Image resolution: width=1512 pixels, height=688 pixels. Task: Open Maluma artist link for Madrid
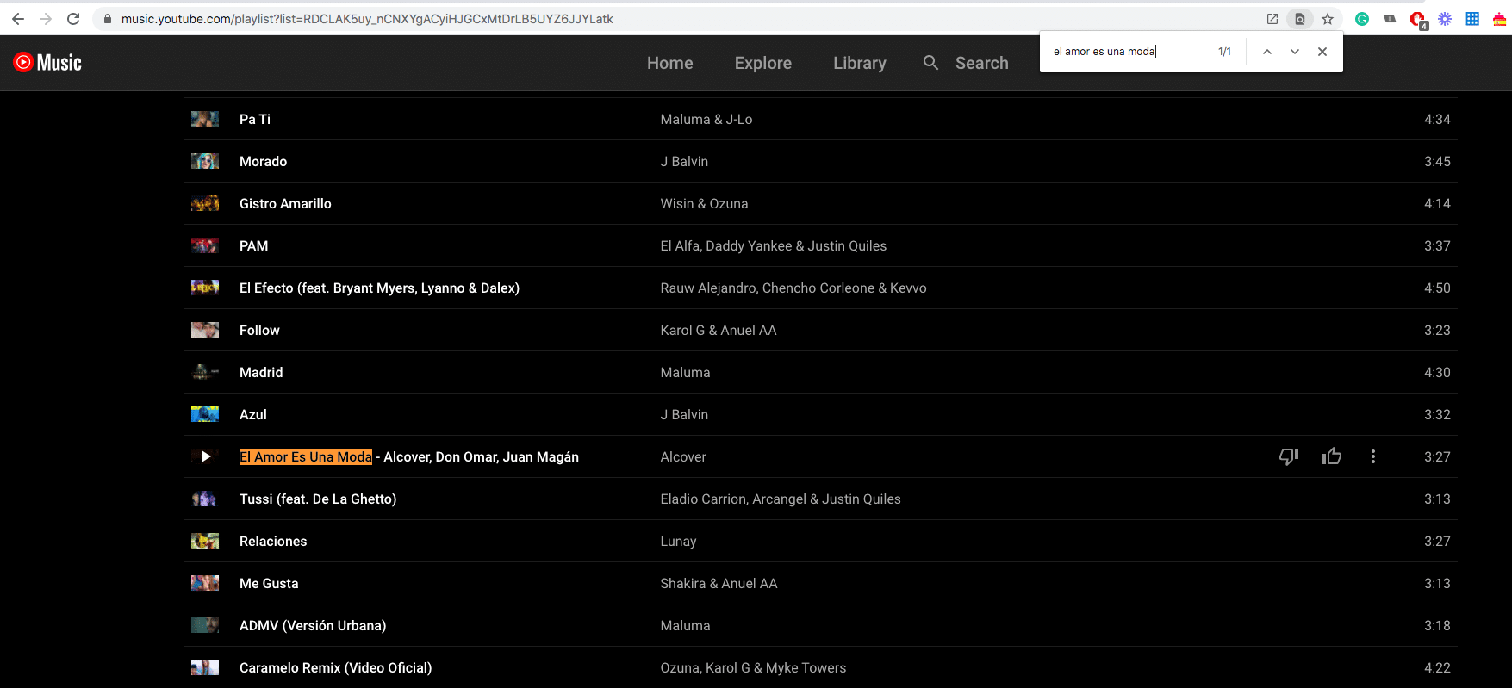coord(685,372)
